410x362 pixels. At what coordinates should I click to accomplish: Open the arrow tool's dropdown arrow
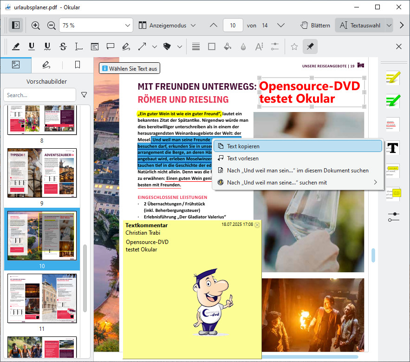tap(155, 46)
